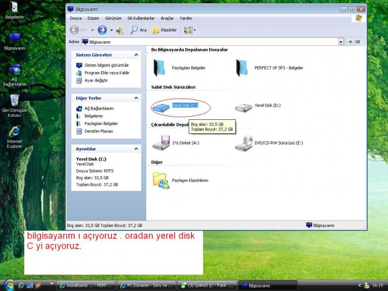The width and height of the screenshot is (388, 291).
Task: Open the Yardım menu
Action: tap(185, 18)
